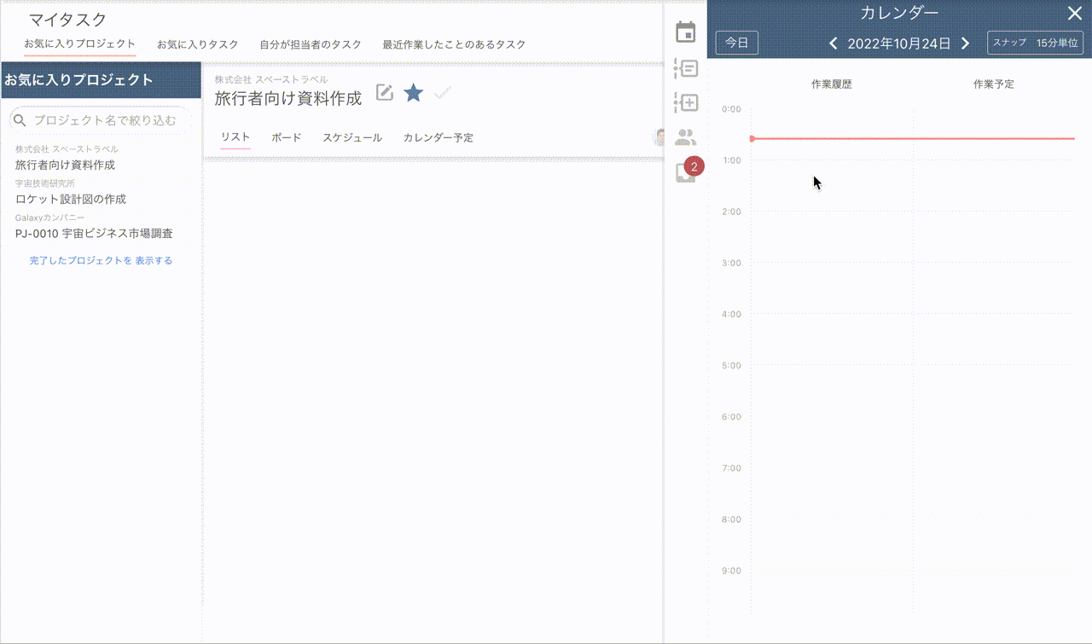Screen dimensions: 1092x644
Task: Open the スケジュール view tab
Action: tap(351, 137)
